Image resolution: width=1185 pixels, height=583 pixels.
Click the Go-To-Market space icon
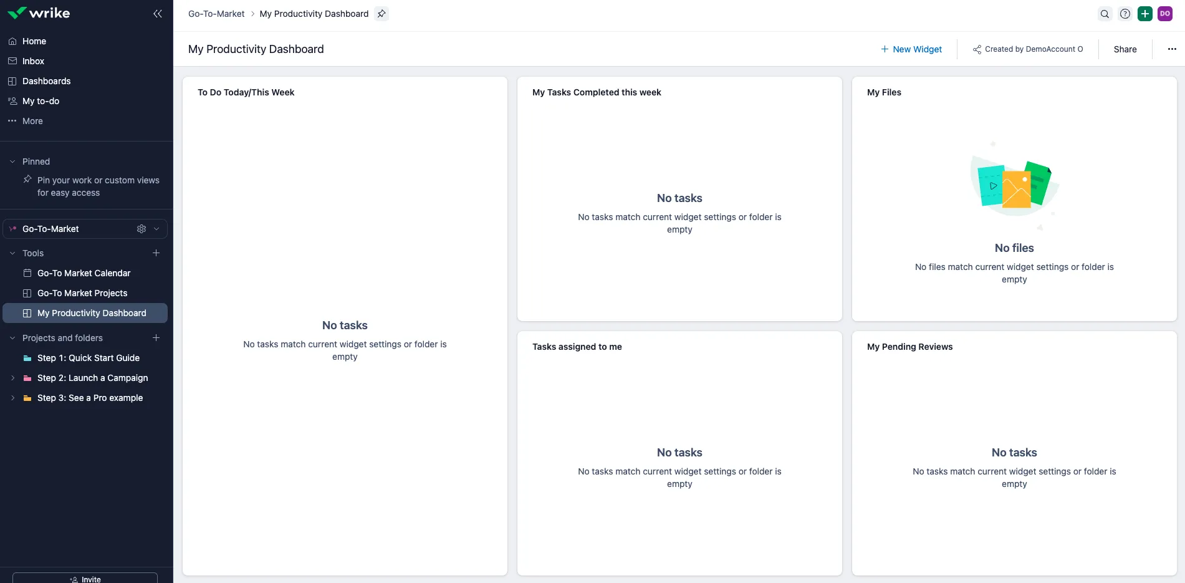12,229
